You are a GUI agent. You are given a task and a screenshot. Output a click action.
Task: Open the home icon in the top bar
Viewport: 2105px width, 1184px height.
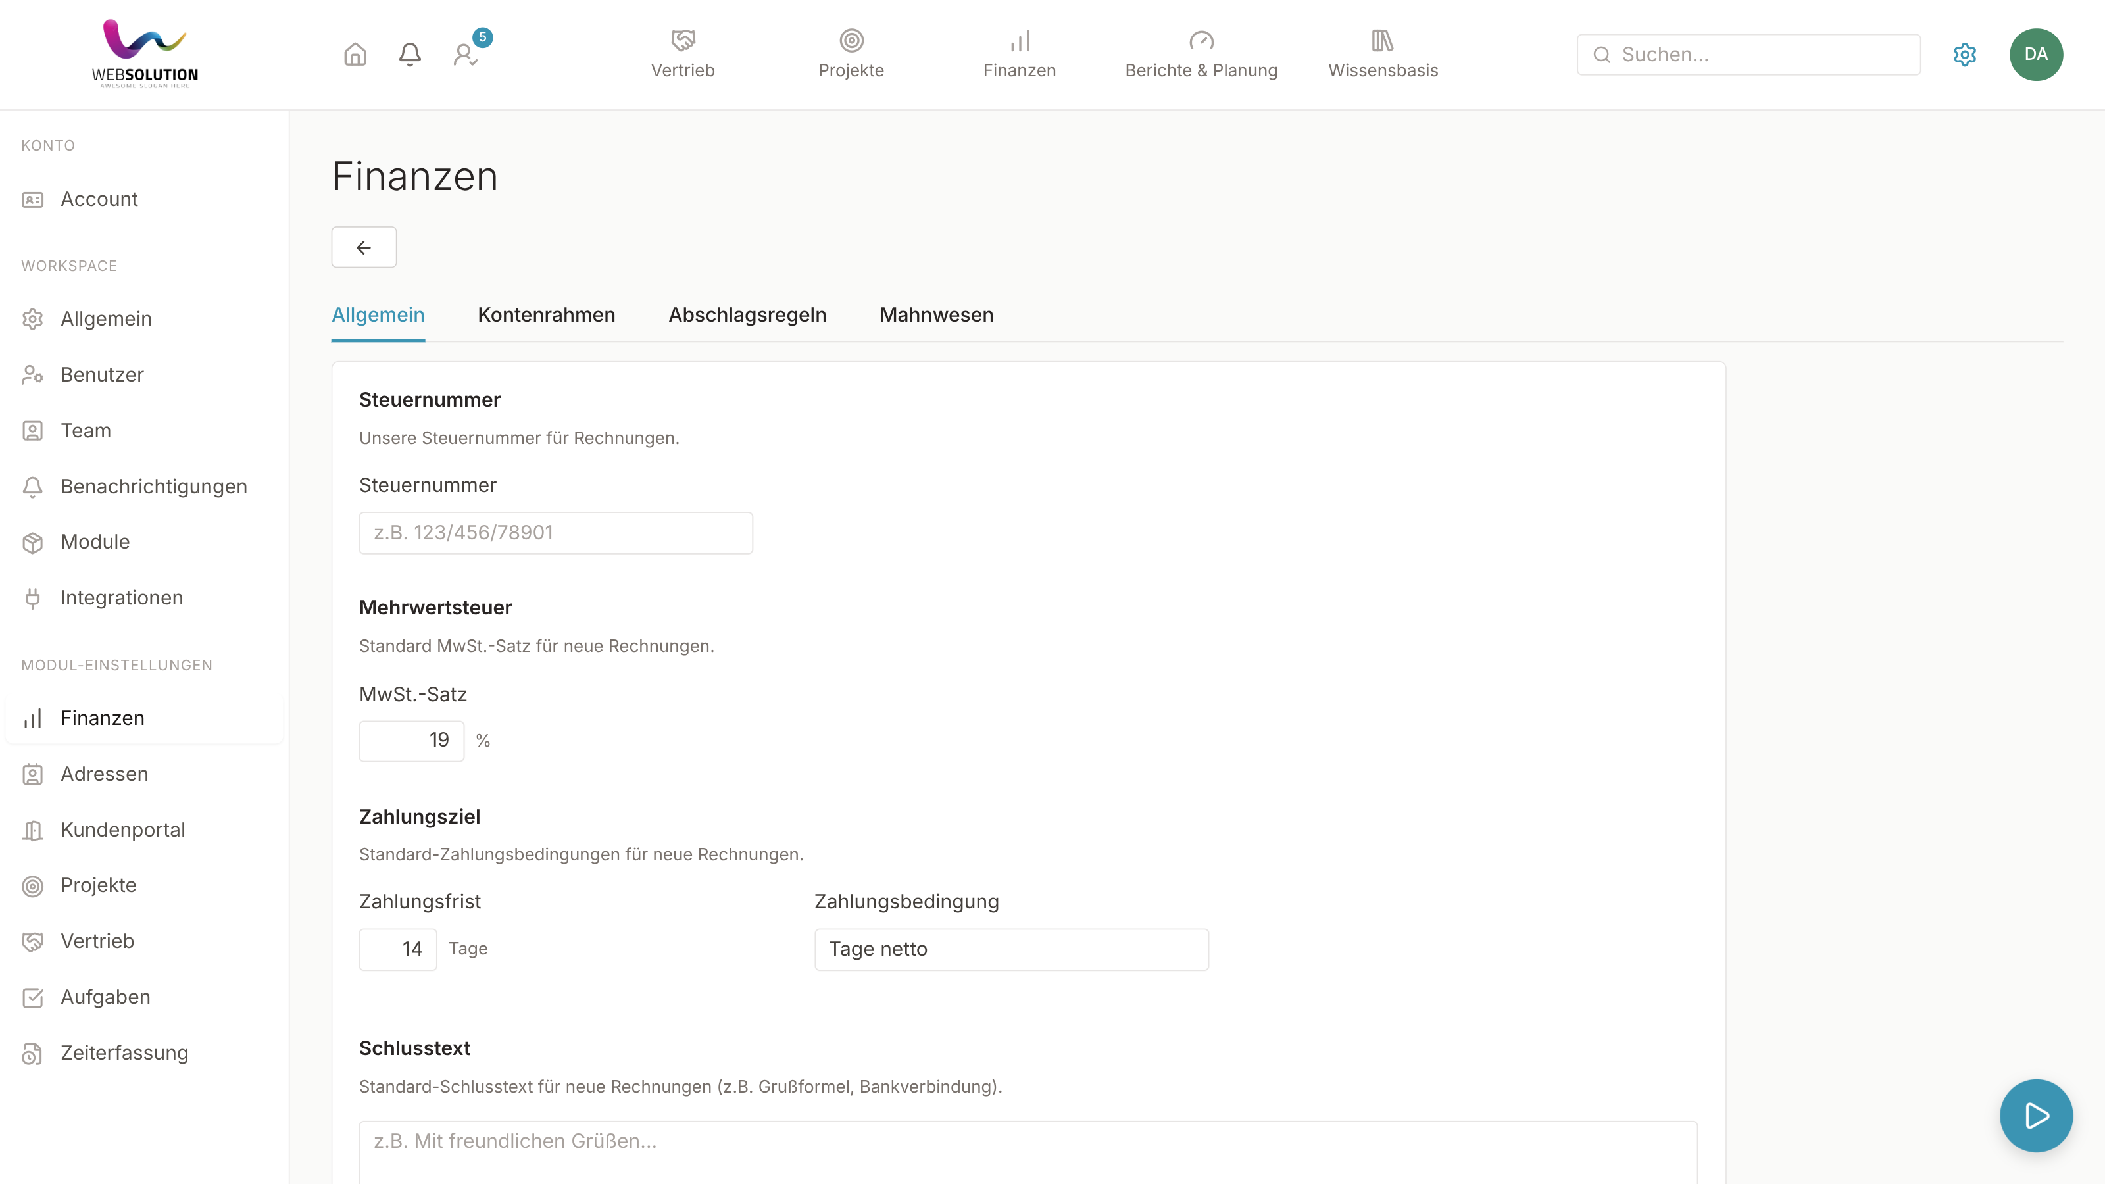(355, 55)
